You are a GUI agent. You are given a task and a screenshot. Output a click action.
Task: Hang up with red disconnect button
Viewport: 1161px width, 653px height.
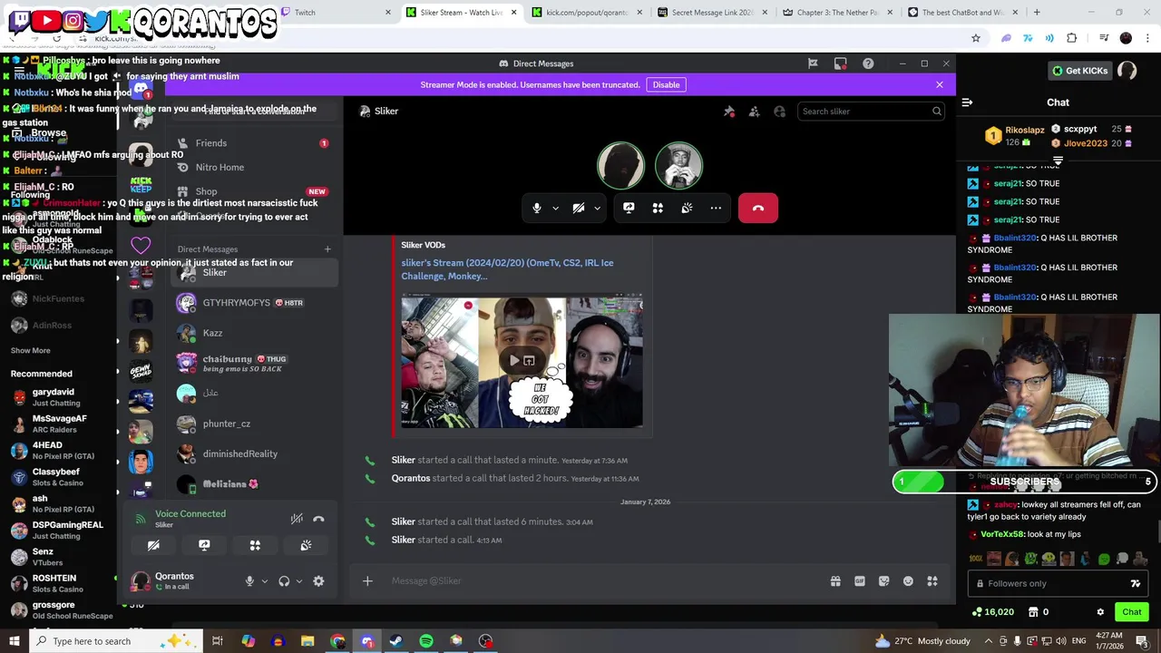click(x=758, y=208)
